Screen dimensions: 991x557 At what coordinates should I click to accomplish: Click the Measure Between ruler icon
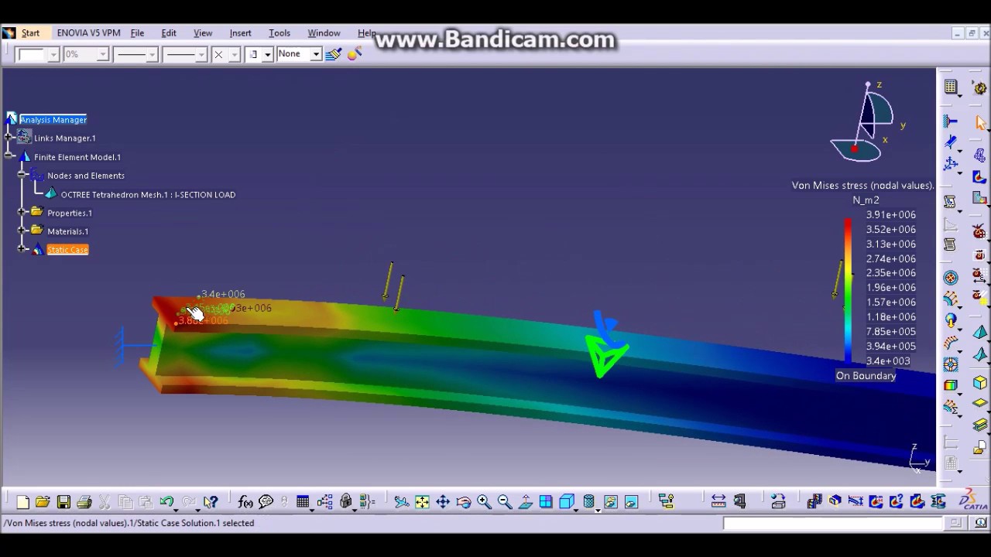click(x=718, y=502)
